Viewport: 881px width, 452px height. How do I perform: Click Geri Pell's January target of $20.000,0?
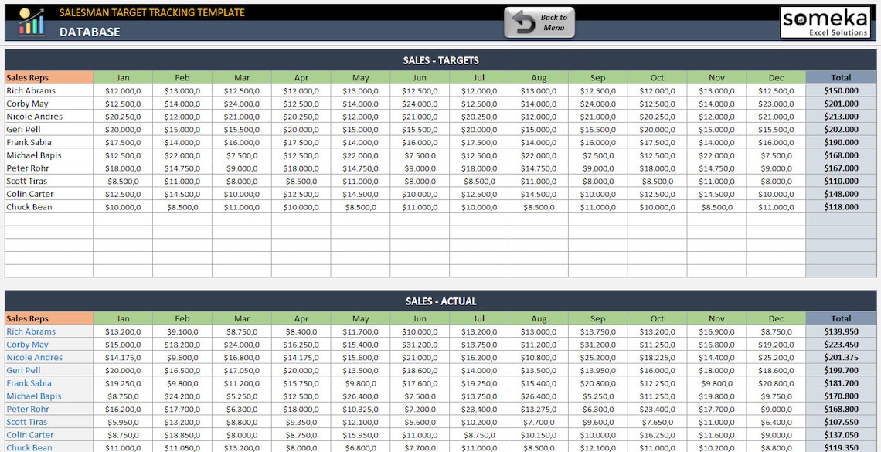tap(123, 129)
